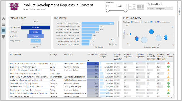Select Productivity in the Strategy legend
The image size is (182, 101).
coord(136,22)
